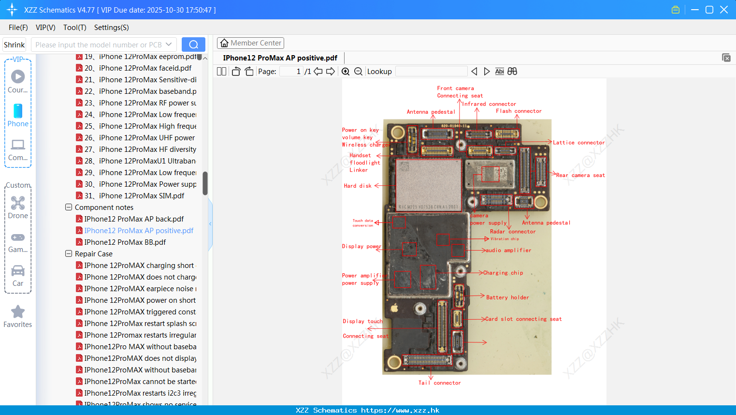Open the model number dropdown arrow
736x415 pixels.
tap(169, 44)
